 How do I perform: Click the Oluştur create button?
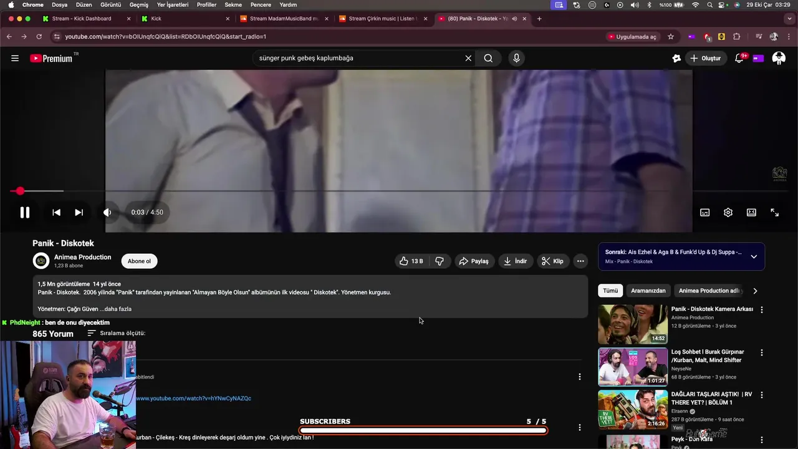[x=705, y=58]
